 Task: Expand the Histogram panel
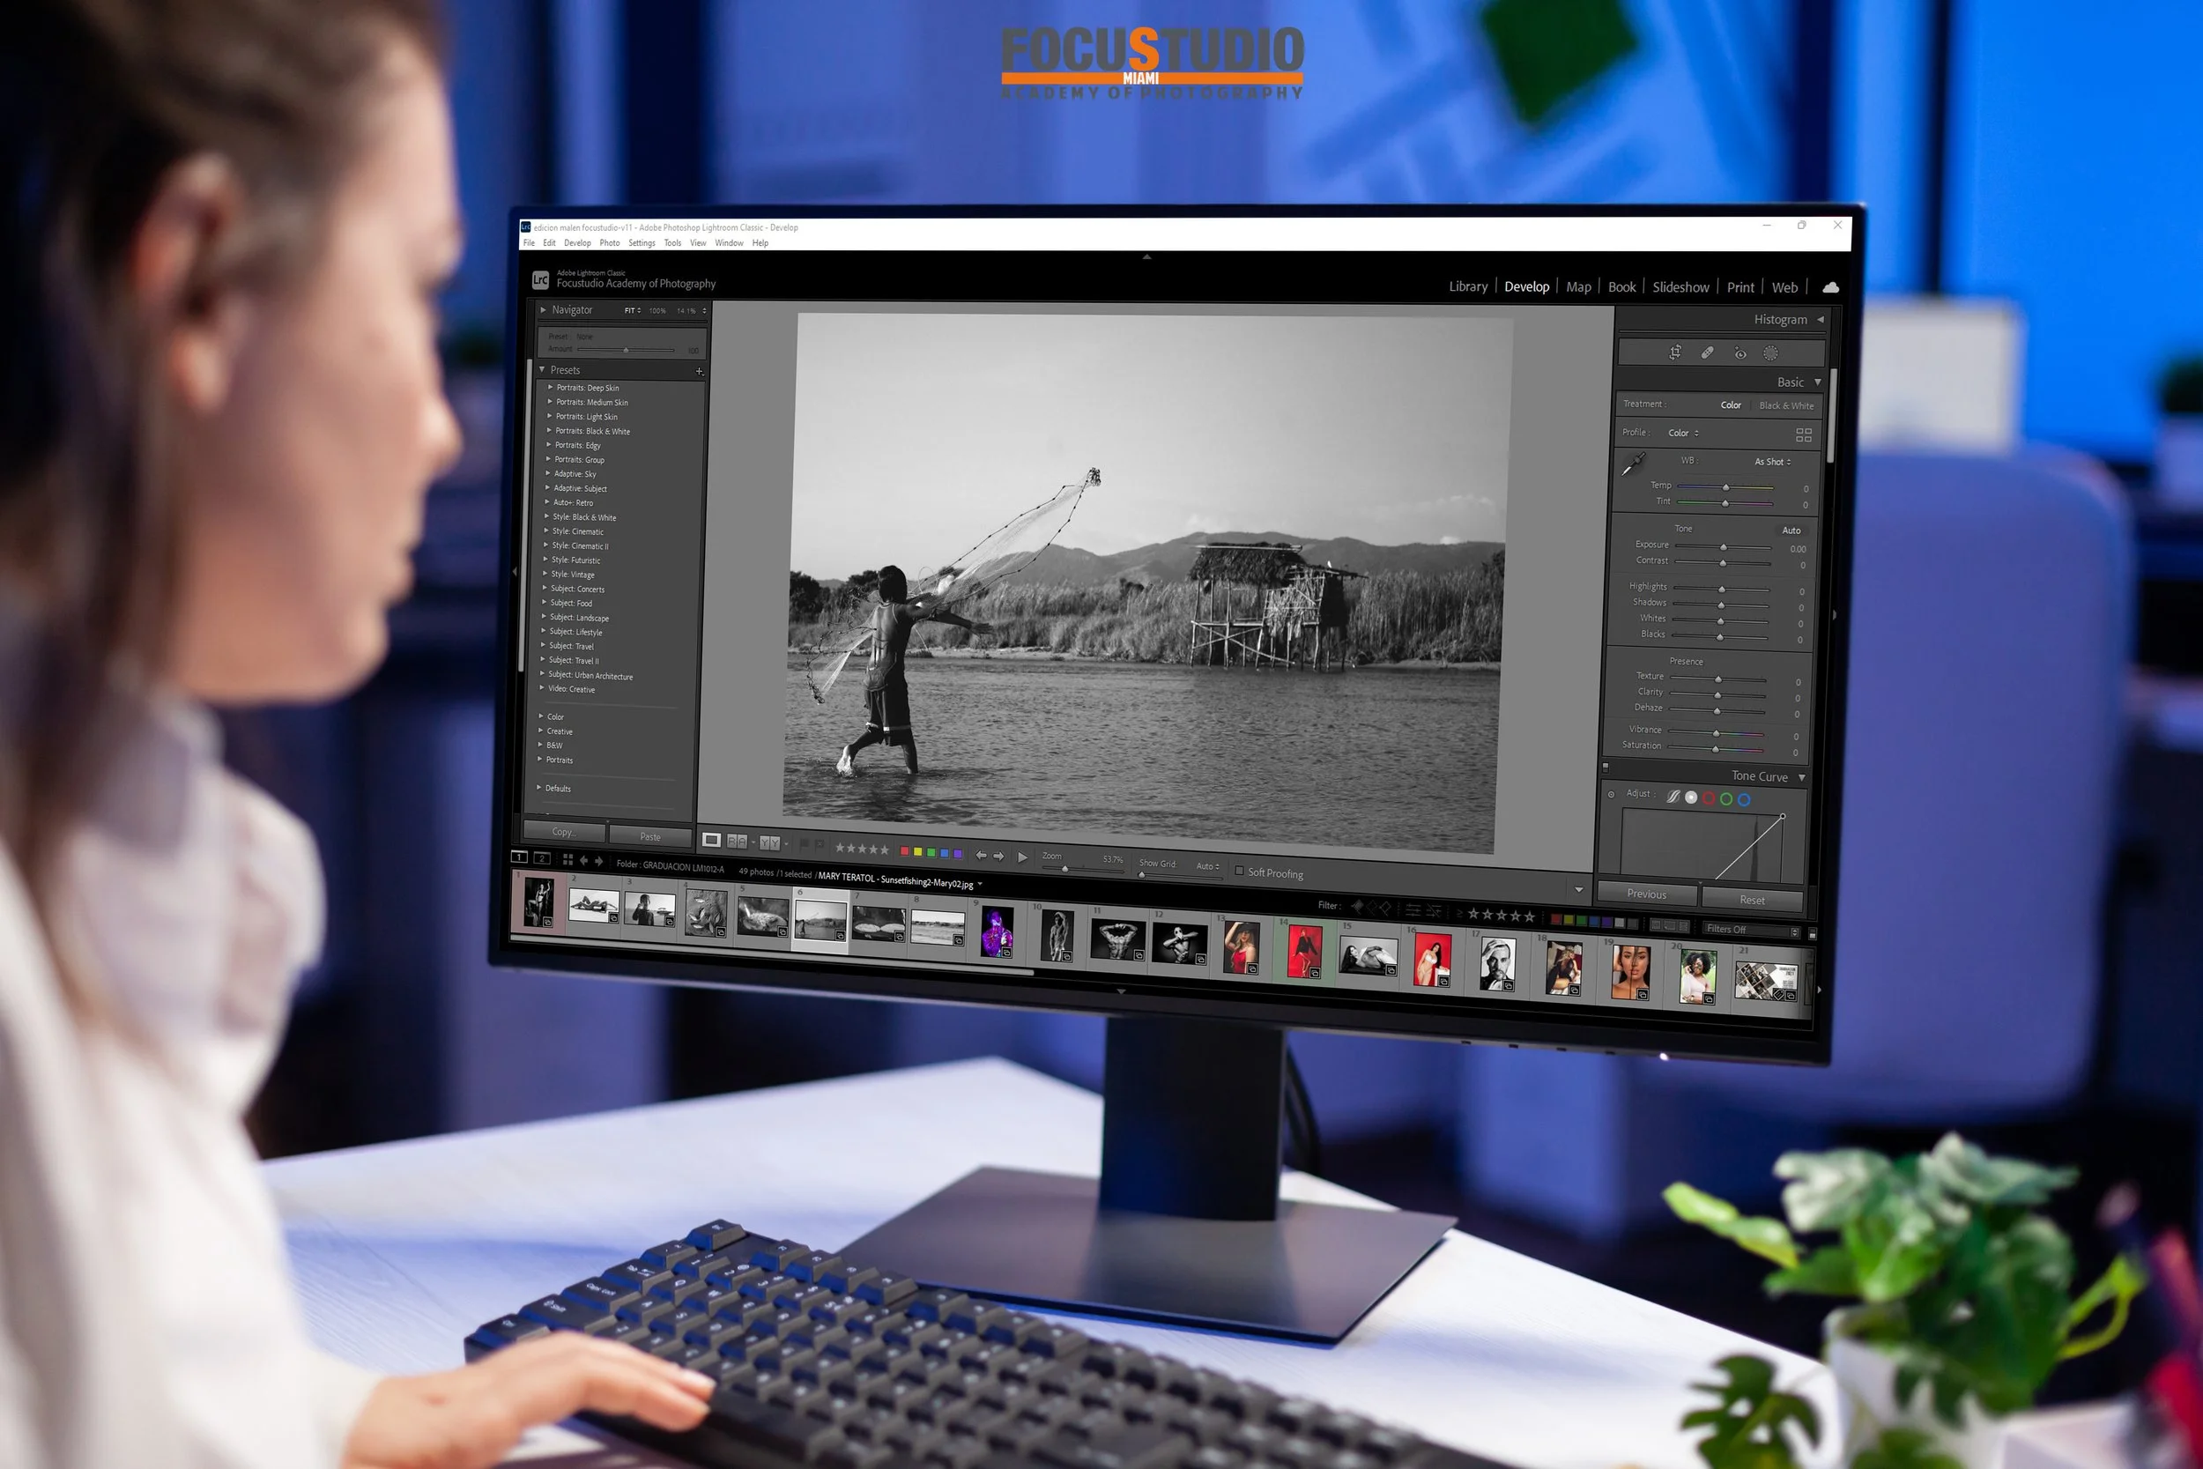(x=1821, y=320)
